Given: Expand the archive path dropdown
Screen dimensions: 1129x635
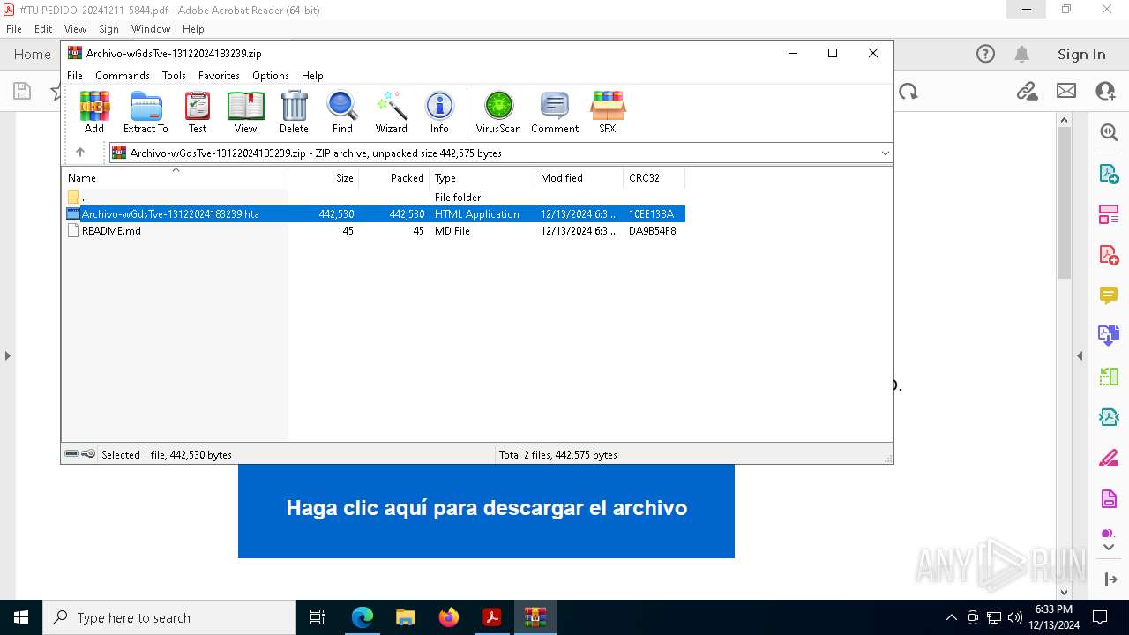Looking at the screenshot, I should [x=885, y=153].
